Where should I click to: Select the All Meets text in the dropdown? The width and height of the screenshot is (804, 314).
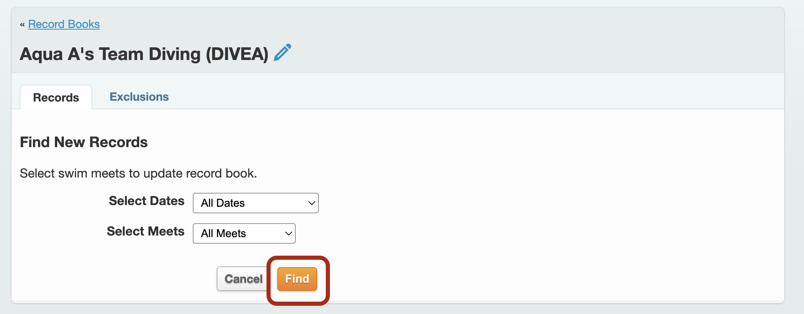(x=223, y=233)
